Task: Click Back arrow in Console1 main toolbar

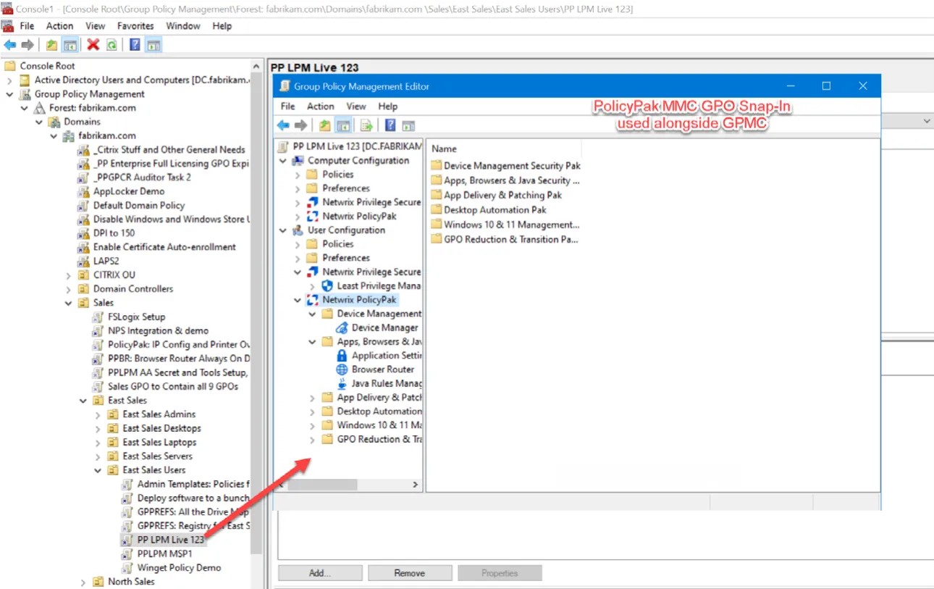Action: (x=10, y=45)
